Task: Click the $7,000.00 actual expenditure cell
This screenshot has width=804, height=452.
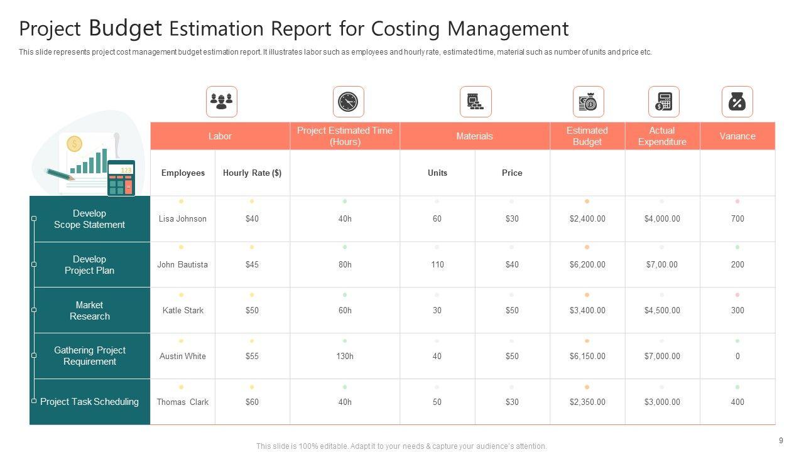Action: tap(662, 356)
